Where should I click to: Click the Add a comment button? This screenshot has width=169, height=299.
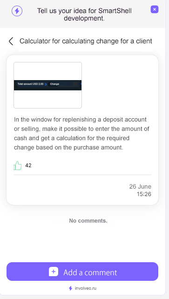82,272
